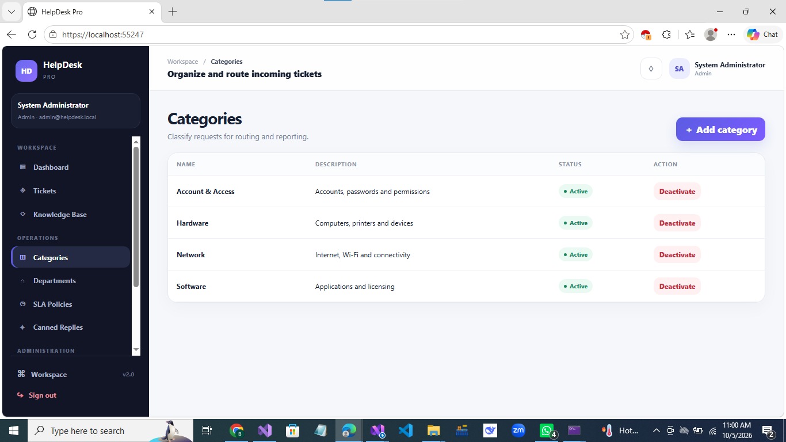Open the browser extensions puzzle icon
Viewport: 786px width, 442px height.
[x=666, y=35]
